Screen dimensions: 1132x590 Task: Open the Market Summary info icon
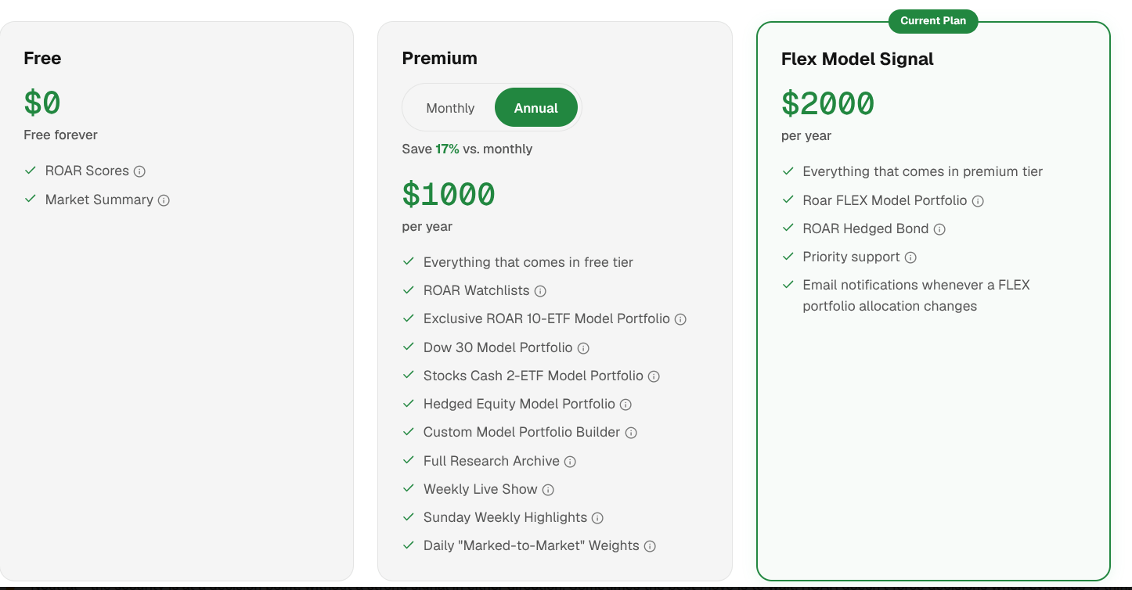164,200
